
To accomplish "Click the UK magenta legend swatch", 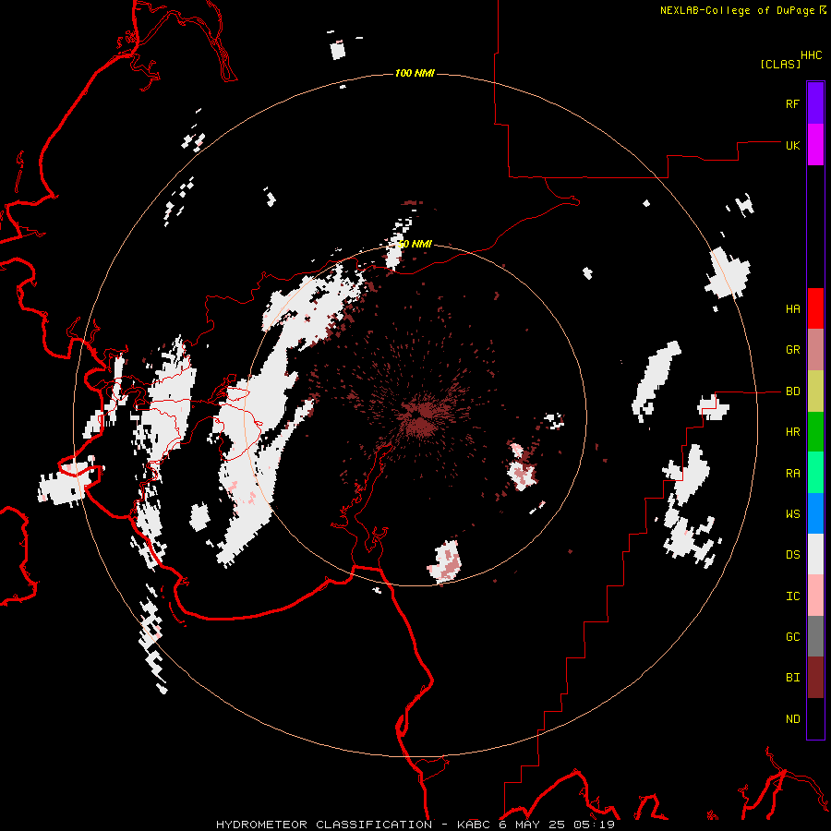I will pos(815,145).
